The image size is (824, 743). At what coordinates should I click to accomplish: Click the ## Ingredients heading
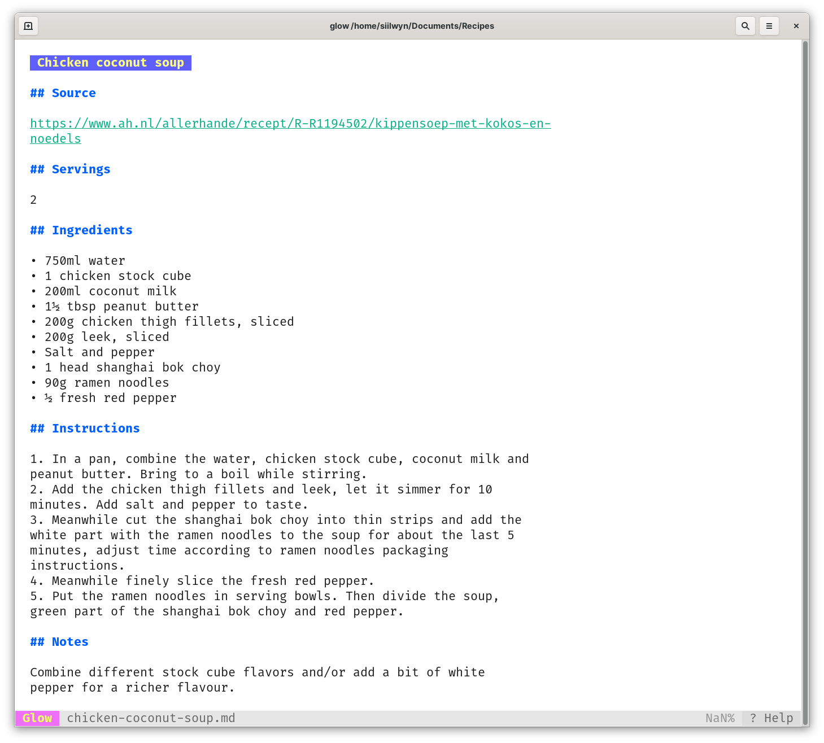coord(81,230)
